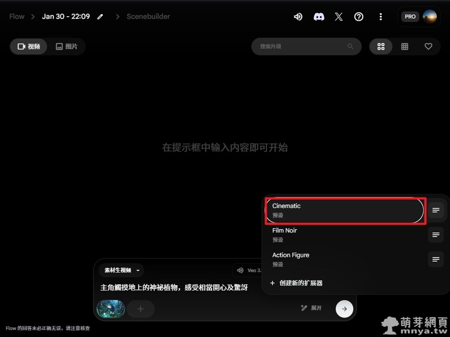The image size is (450, 337).
Task: Submit the prompt with arrow button
Action: 344,309
